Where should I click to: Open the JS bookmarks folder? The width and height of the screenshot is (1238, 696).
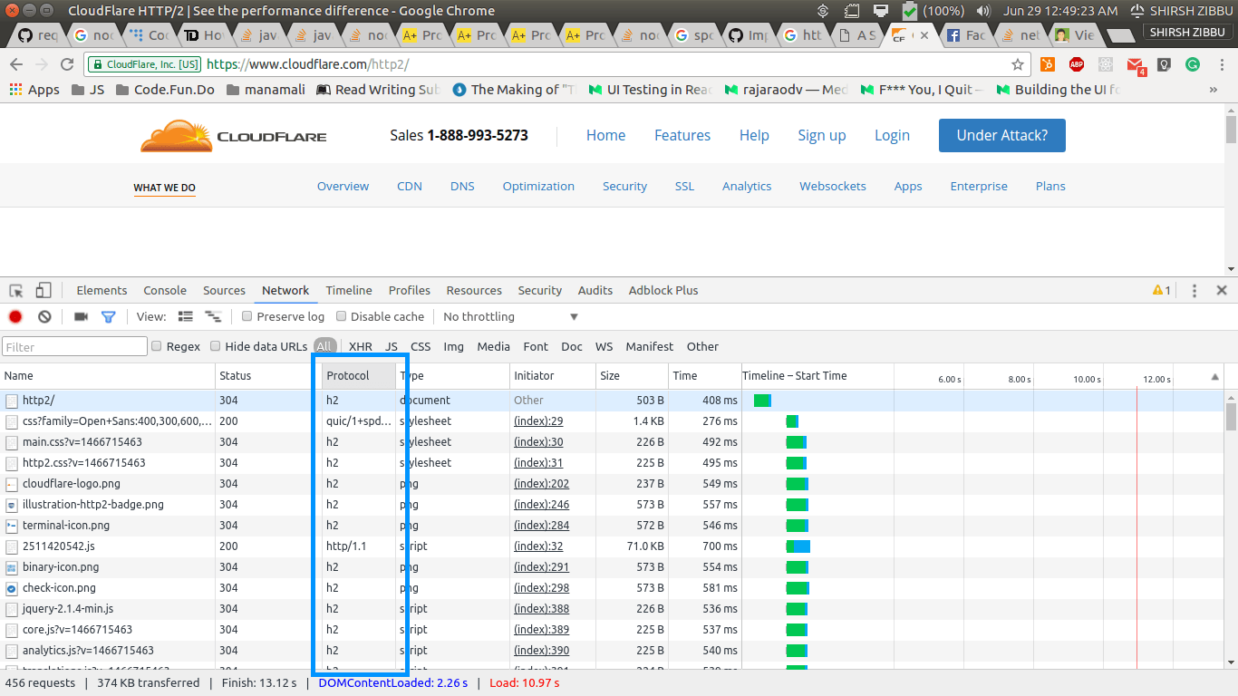click(x=88, y=90)
